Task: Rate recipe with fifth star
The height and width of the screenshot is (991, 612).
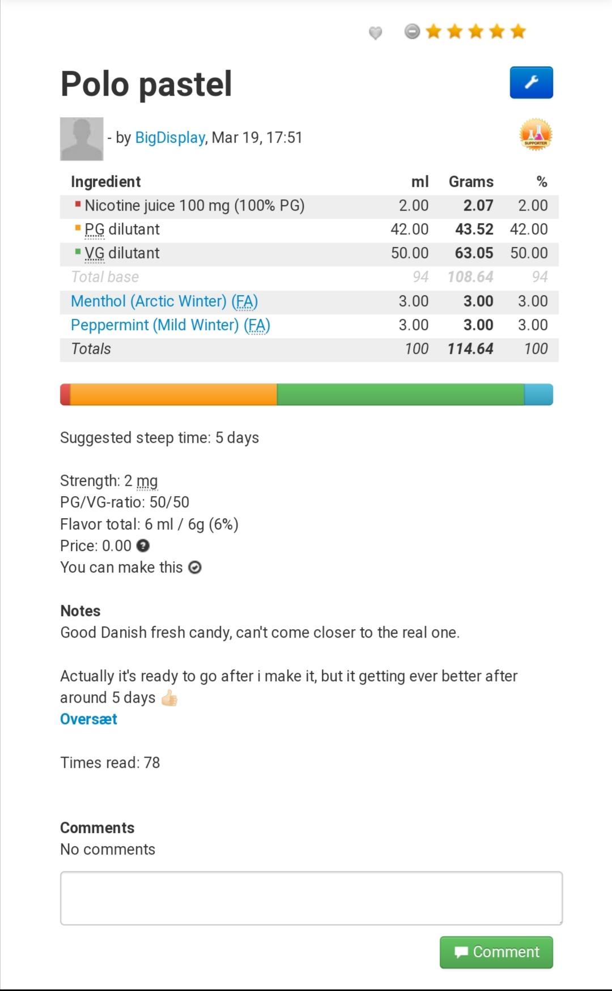Action: coord(518,32)
